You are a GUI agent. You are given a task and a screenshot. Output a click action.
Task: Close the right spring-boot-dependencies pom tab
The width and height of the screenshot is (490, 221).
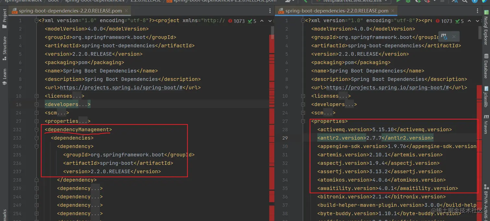point(393,11)
